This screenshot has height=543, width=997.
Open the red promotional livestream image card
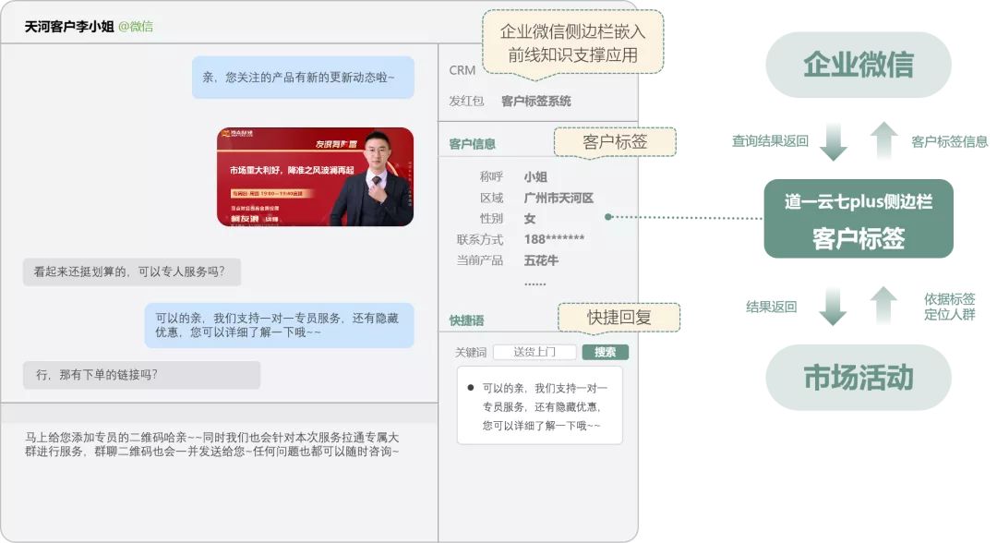(316, 176)
